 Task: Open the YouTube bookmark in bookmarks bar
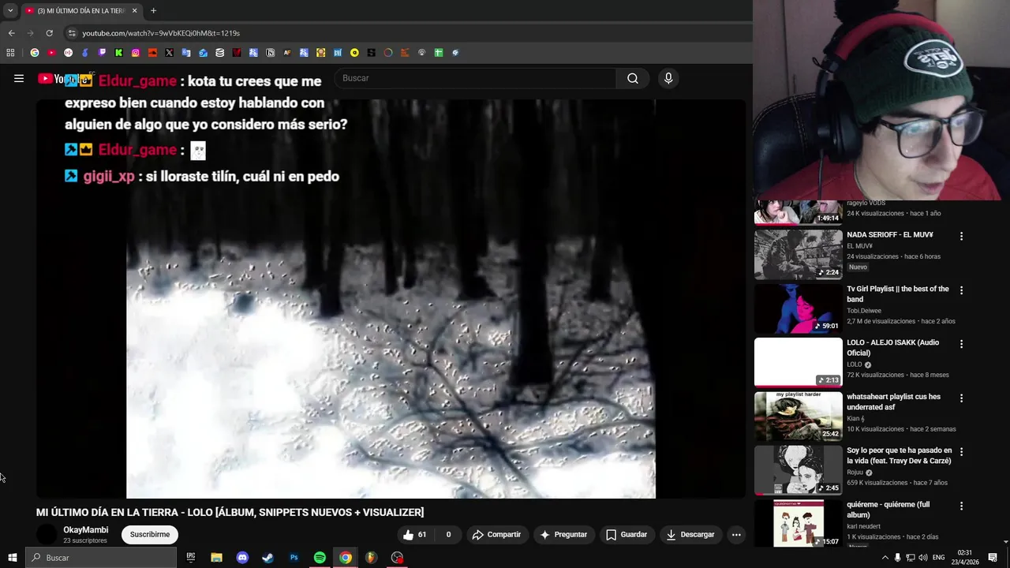click(51, 53)
